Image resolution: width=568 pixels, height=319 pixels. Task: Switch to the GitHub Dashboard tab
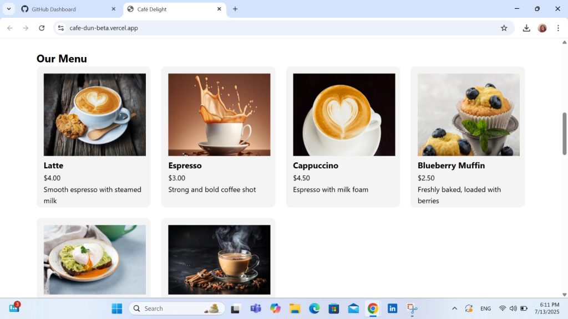click(61, 9)
